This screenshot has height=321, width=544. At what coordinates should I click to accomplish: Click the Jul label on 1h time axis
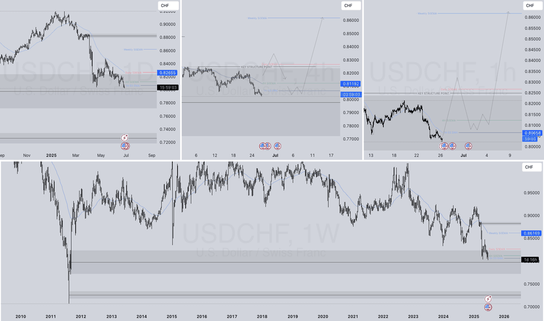(x=463, y=155)
